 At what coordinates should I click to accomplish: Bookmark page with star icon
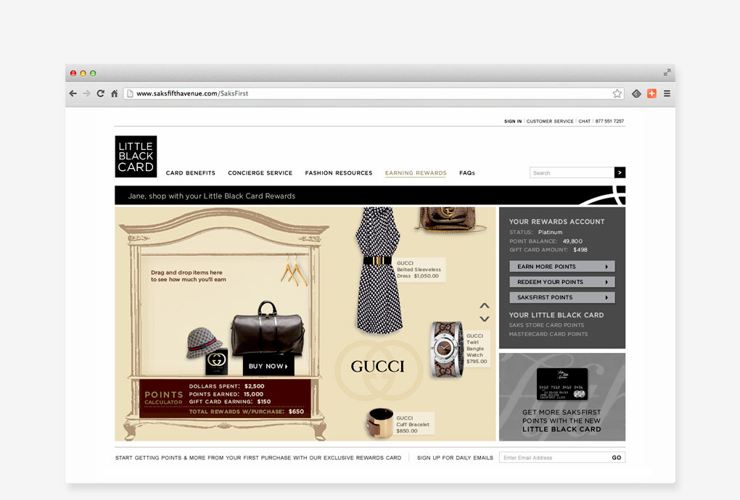[617, 93]
